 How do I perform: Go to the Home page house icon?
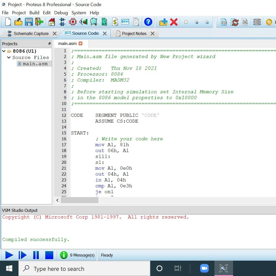click(x=52, y=22)
